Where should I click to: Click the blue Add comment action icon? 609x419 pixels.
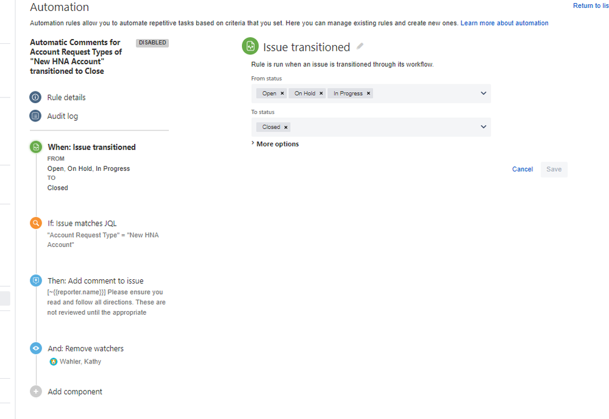pyautogui.click(x=36, y=281)
